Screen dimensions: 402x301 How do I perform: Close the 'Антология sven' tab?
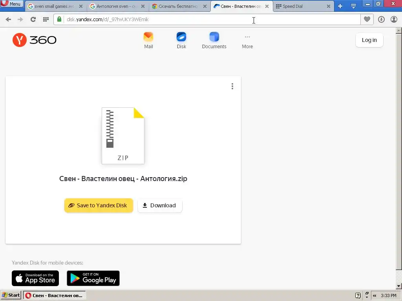click(x=143, y=6)
